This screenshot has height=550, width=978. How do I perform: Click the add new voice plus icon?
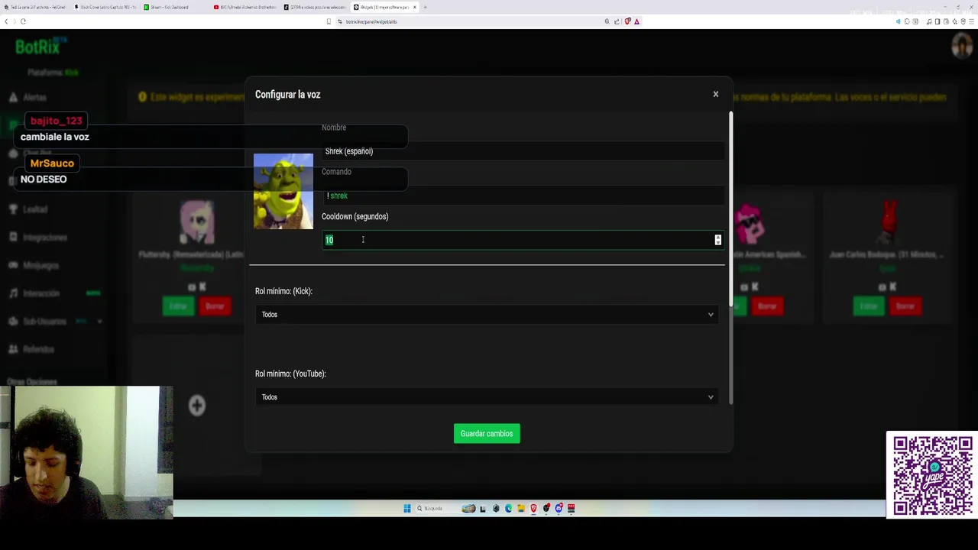tap(197, 406)
